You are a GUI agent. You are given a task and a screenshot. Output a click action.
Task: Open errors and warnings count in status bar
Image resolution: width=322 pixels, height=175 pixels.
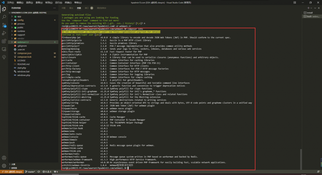click(x=47, y=172)
